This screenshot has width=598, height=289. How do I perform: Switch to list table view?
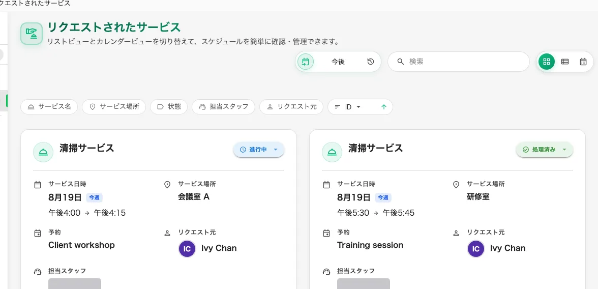pyautogui.click(x=565, y=62)
